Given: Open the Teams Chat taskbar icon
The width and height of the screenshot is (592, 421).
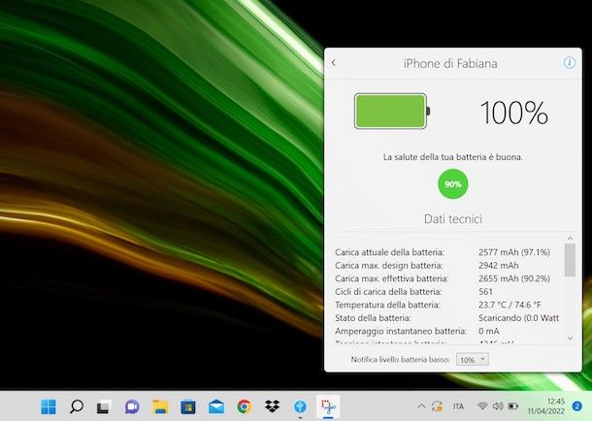Looking at the screenshot, I should [x=132, y=406].
